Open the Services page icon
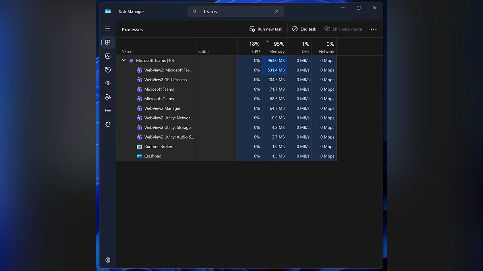This screenshot has width=483, height=271. [x=107, y=124]
